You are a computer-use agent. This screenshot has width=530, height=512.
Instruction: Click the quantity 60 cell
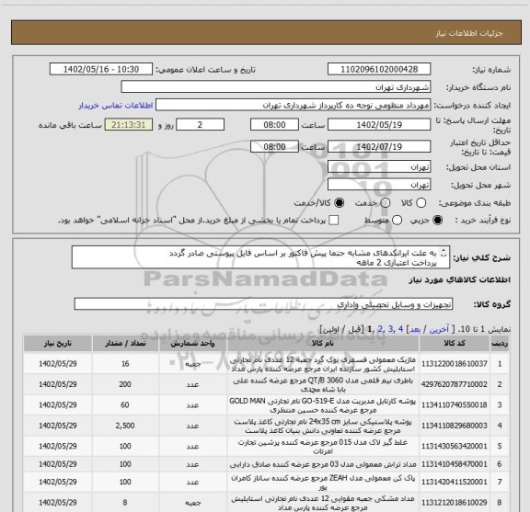(x=125, y=404)
